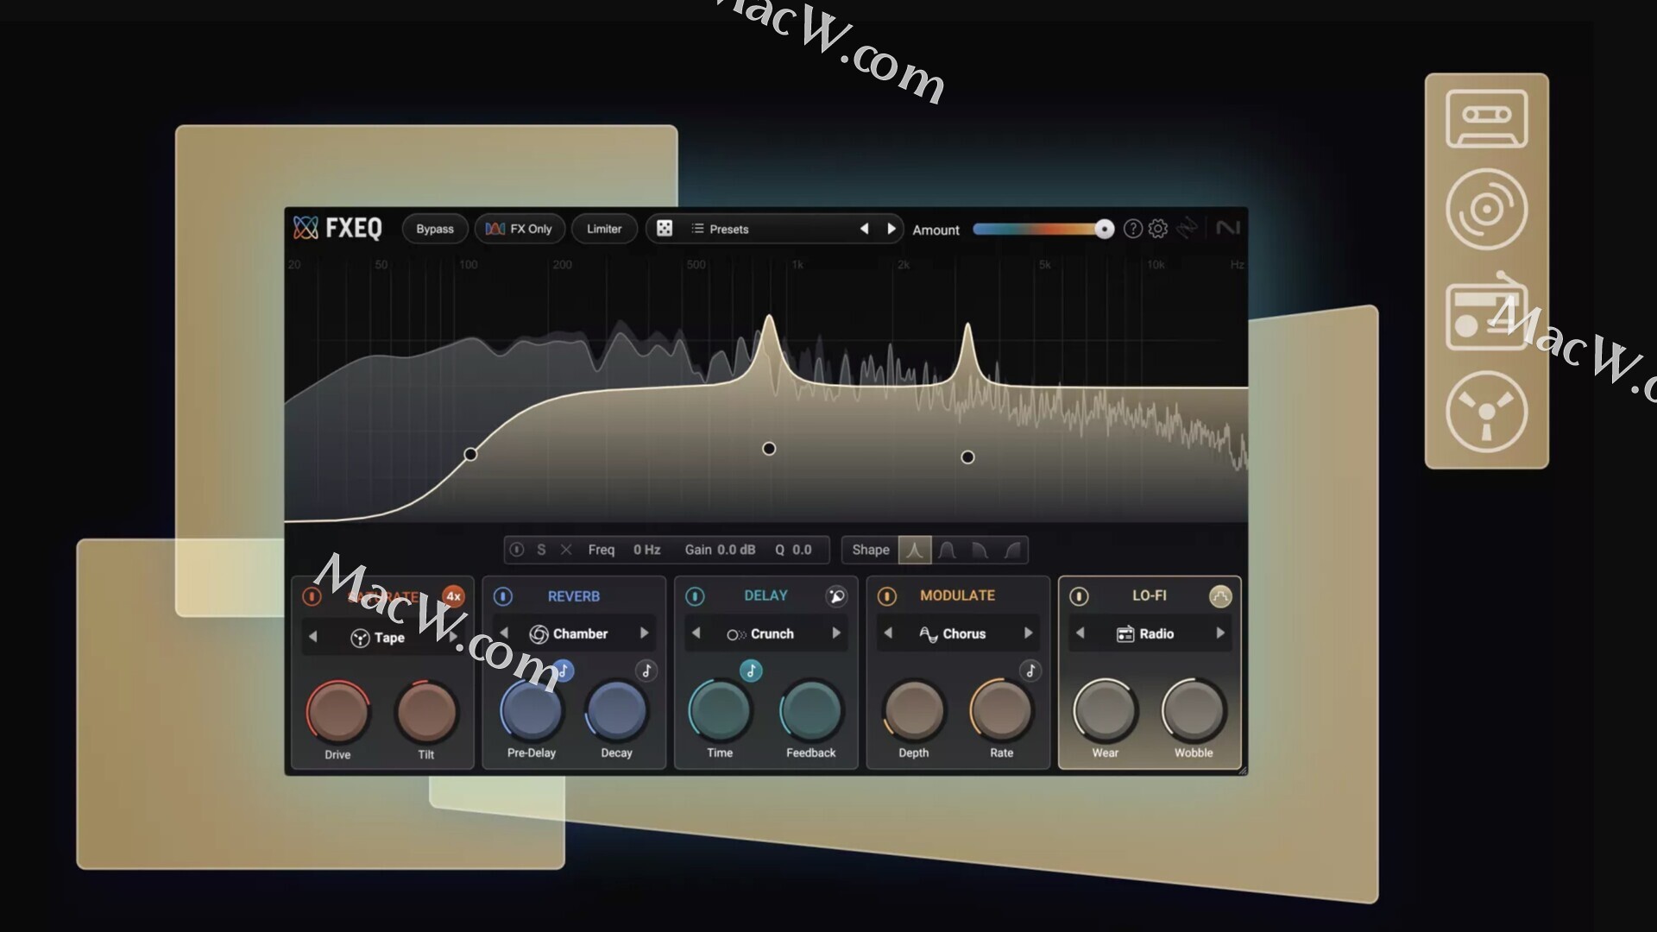
Task: Click the FXEQ logo icon
Action: tap(306, 228)
